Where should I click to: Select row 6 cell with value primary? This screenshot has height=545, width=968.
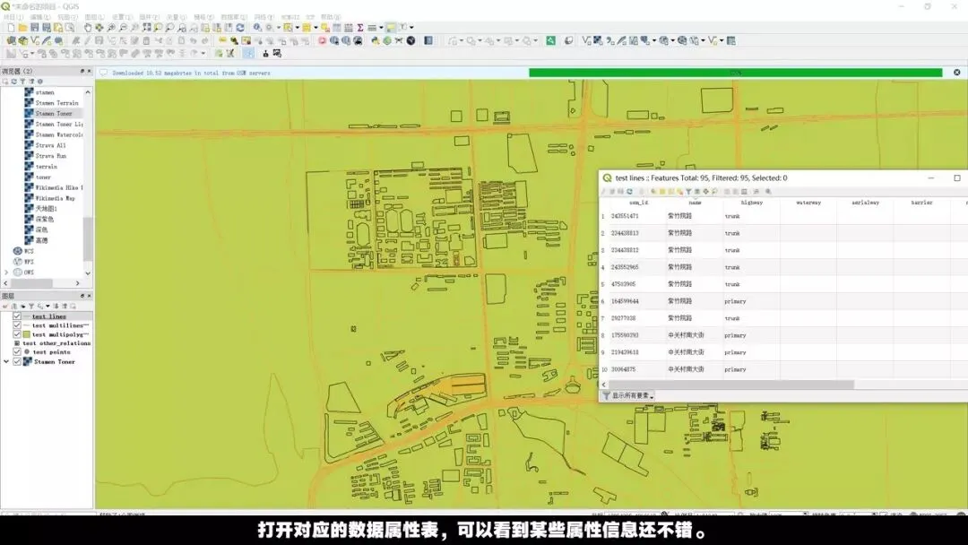[751, 301]
